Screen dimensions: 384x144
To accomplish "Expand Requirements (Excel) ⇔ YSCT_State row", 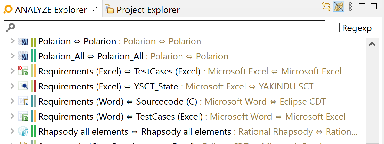I will pyautogui.click(x=12, y=86).
